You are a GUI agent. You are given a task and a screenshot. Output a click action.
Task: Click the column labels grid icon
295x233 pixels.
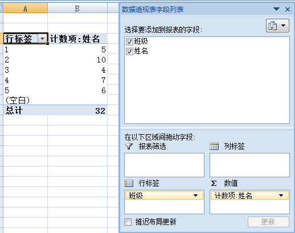[x=214, y=146]
